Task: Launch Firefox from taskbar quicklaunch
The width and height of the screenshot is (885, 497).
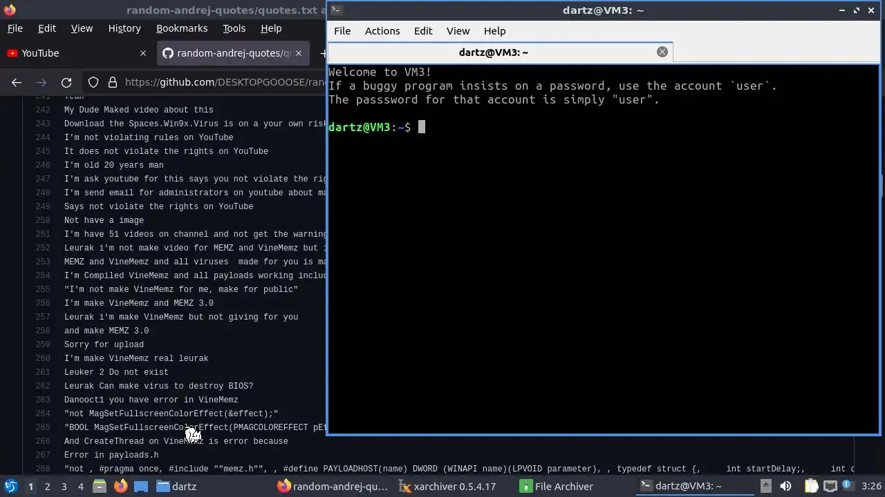Action: pos(120,487)
